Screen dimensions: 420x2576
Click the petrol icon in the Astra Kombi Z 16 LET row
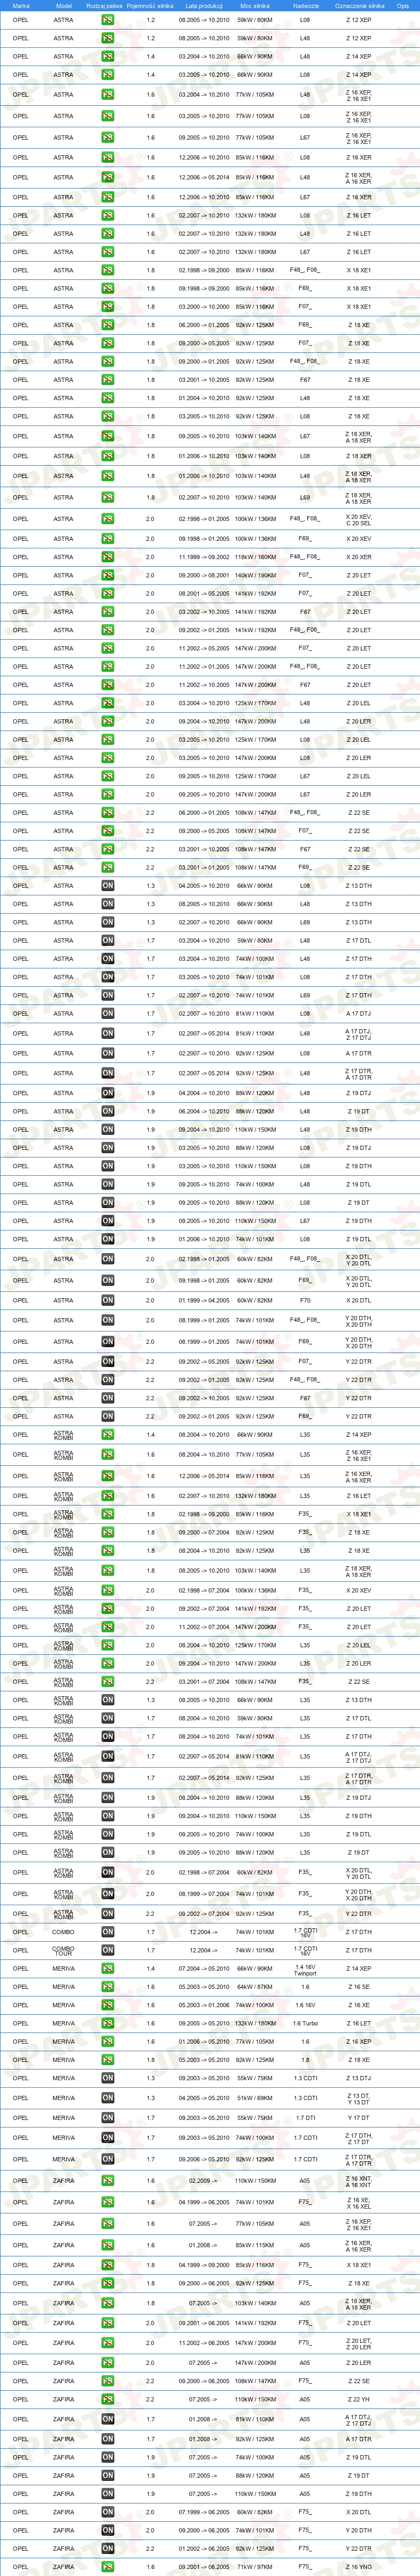click(x=108, y=1496)
